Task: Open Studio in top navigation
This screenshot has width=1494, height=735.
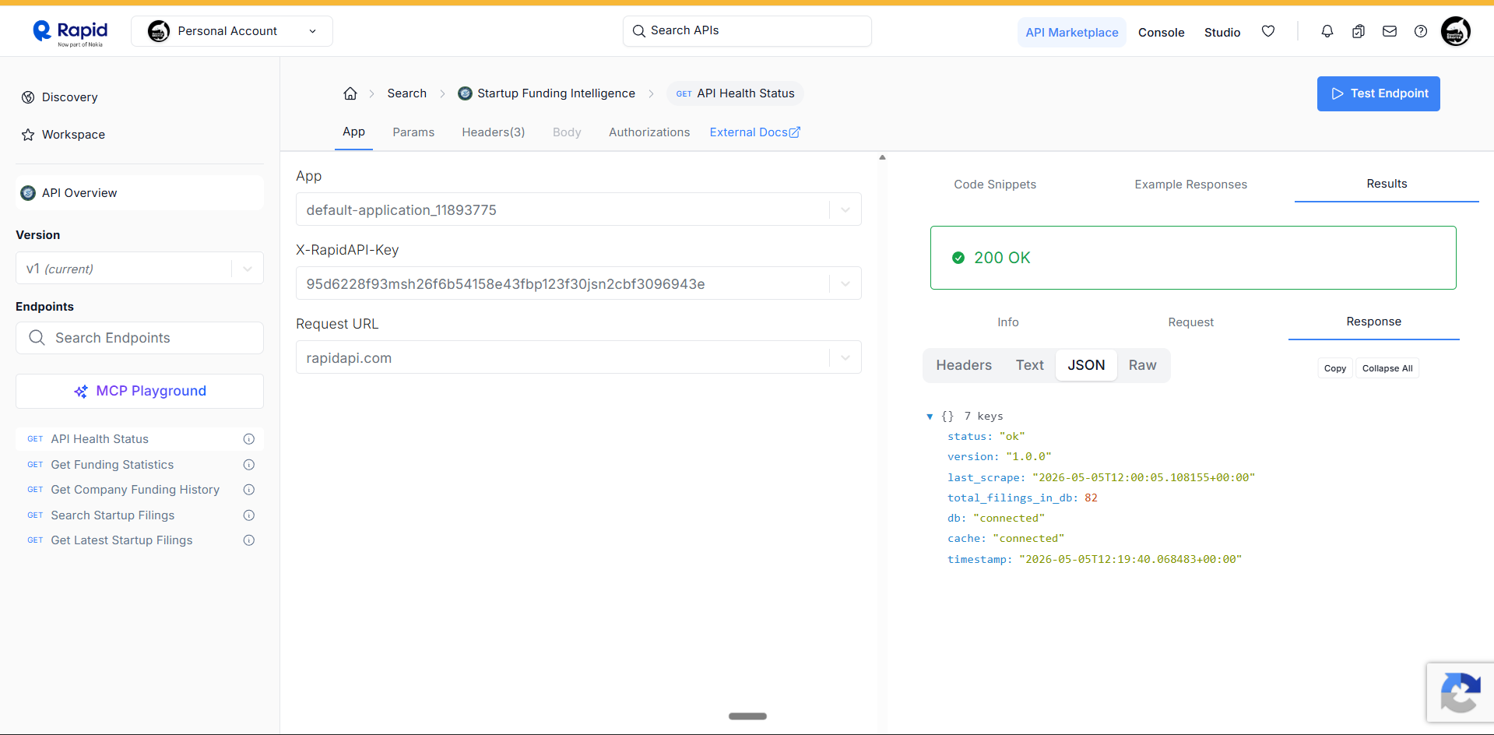Action: coord(1222,32)
